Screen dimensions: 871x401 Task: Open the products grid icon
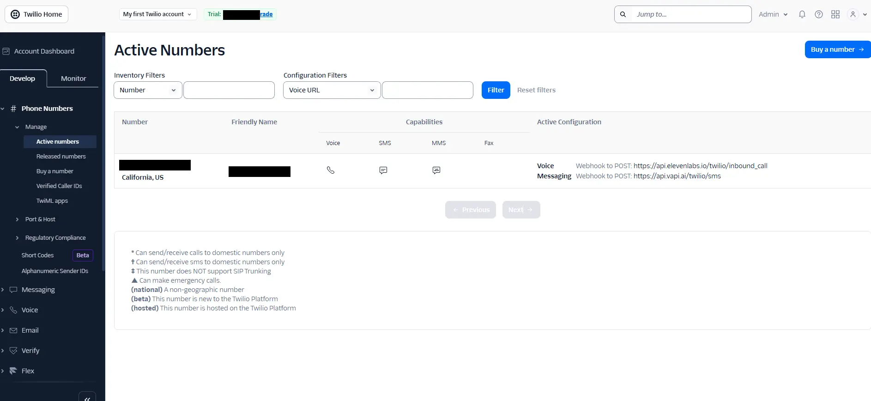point(835,14)
